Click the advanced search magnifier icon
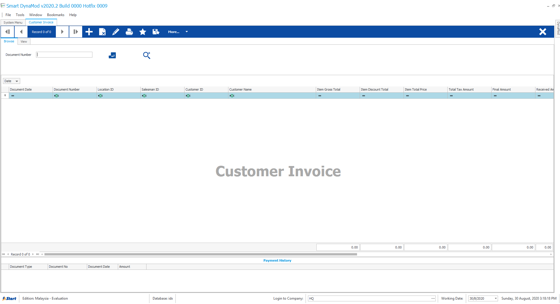 tap(147, 55)
